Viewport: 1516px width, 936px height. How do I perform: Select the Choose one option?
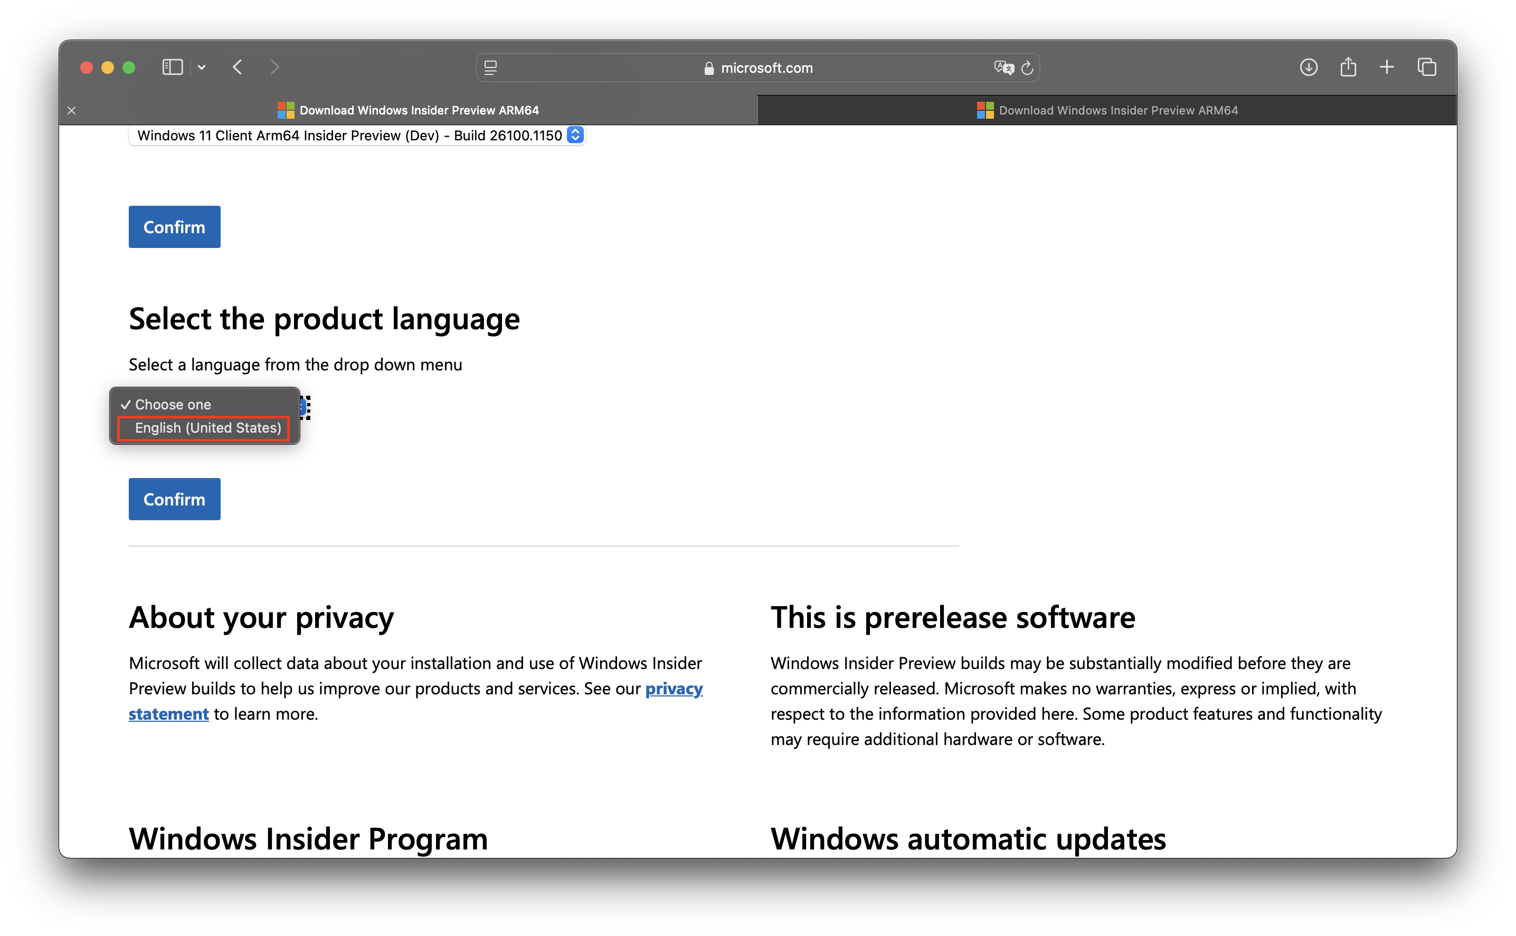pyautogui.click(x=173, y=404)
